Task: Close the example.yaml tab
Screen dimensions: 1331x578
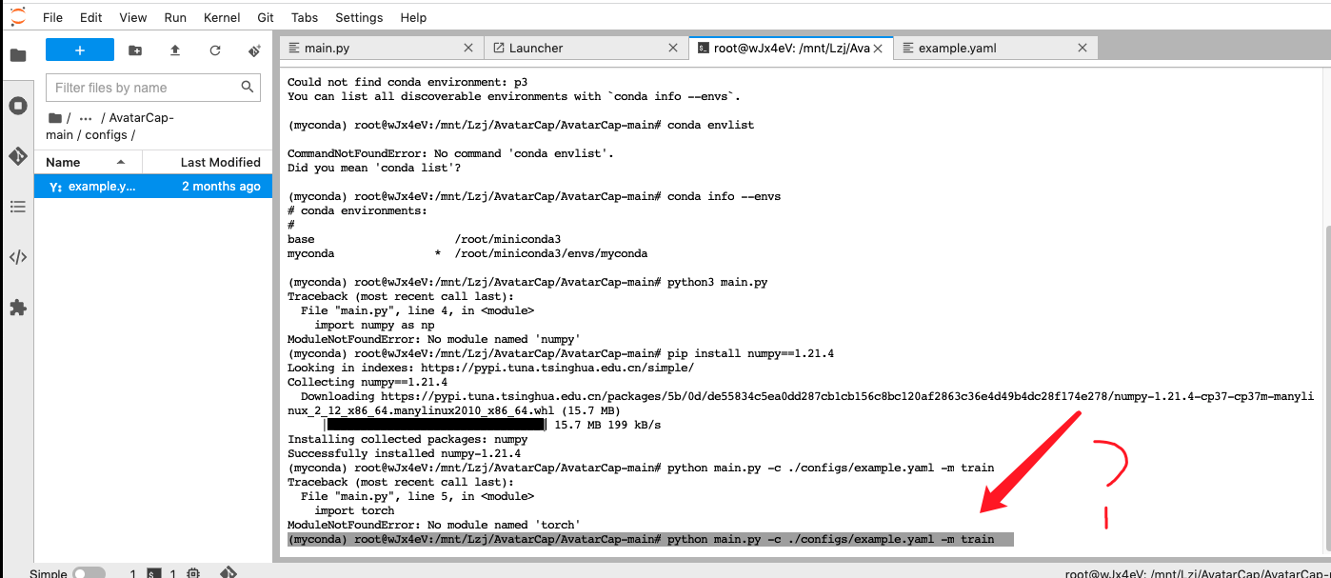Action: (x=1083, y=48)
